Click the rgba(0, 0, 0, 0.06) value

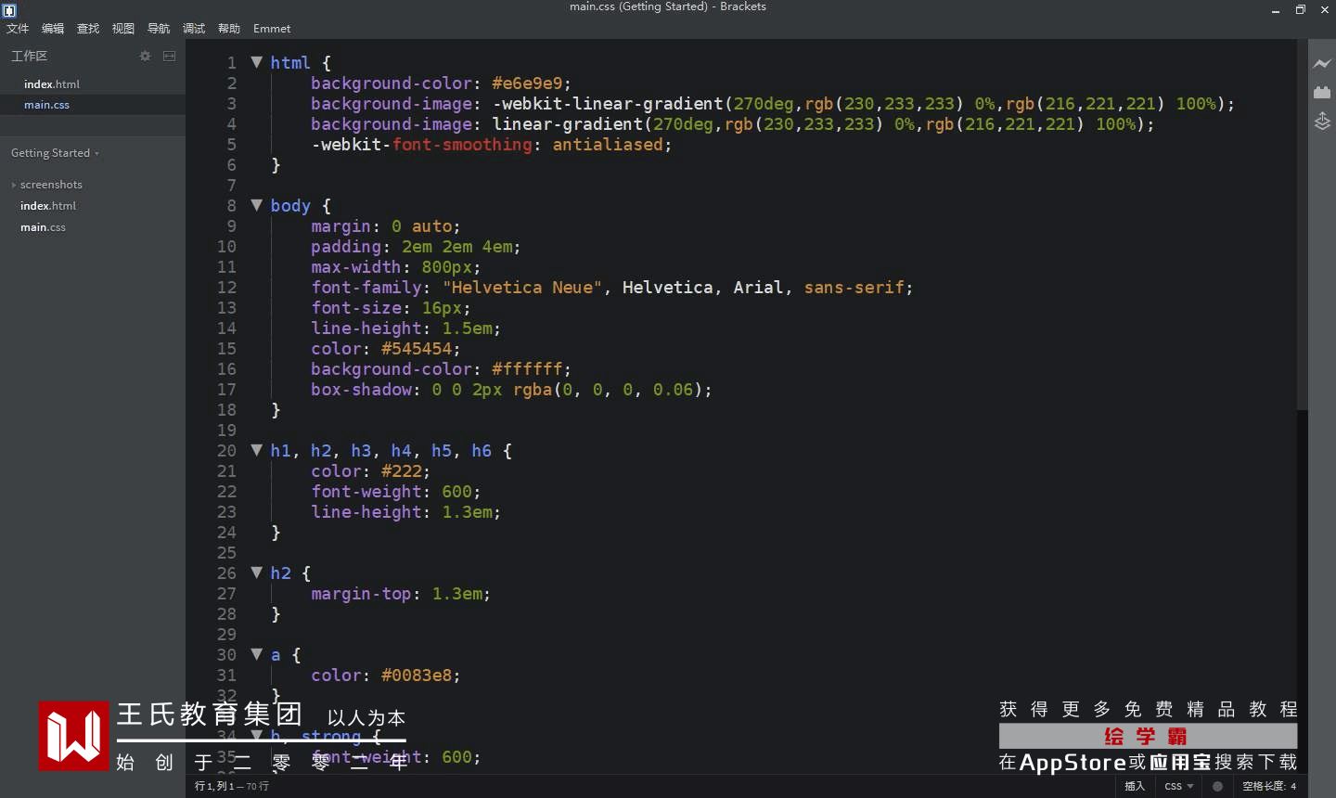(609, 390)
